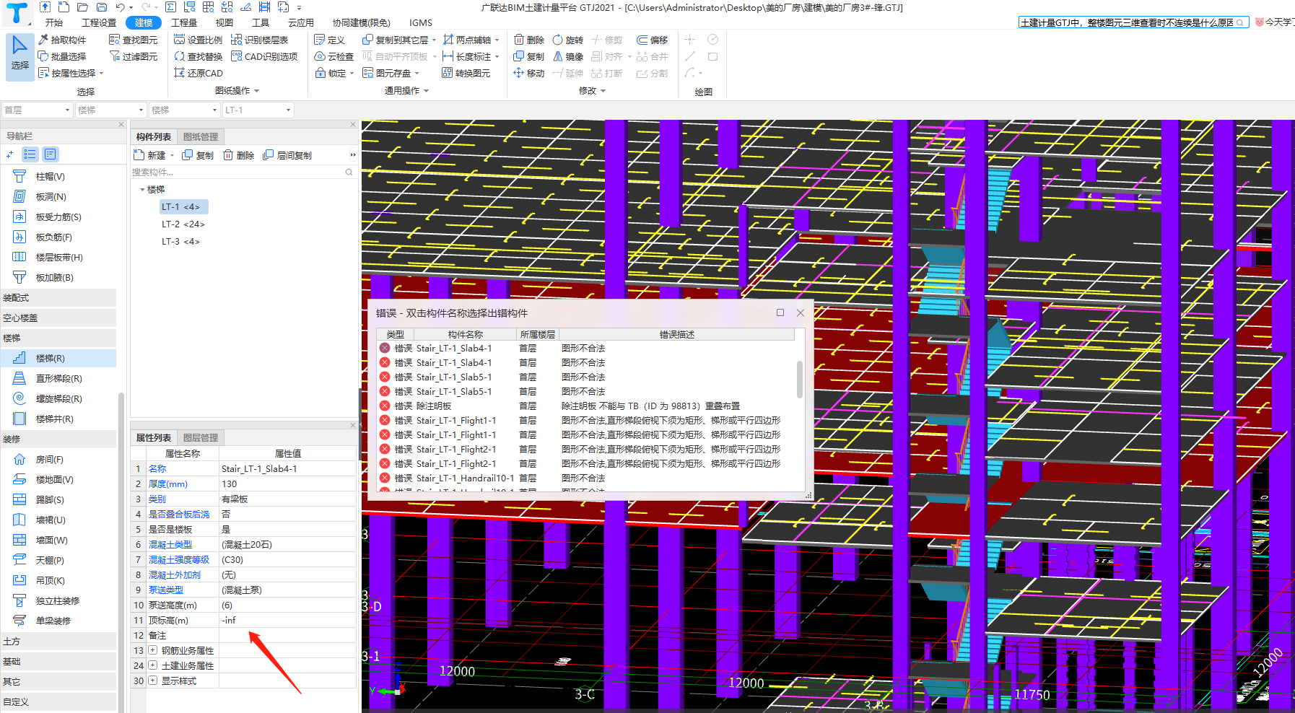1295x713 pixels.
Task: Switch to 图纸管理 tab
Action: click(201, 136)
